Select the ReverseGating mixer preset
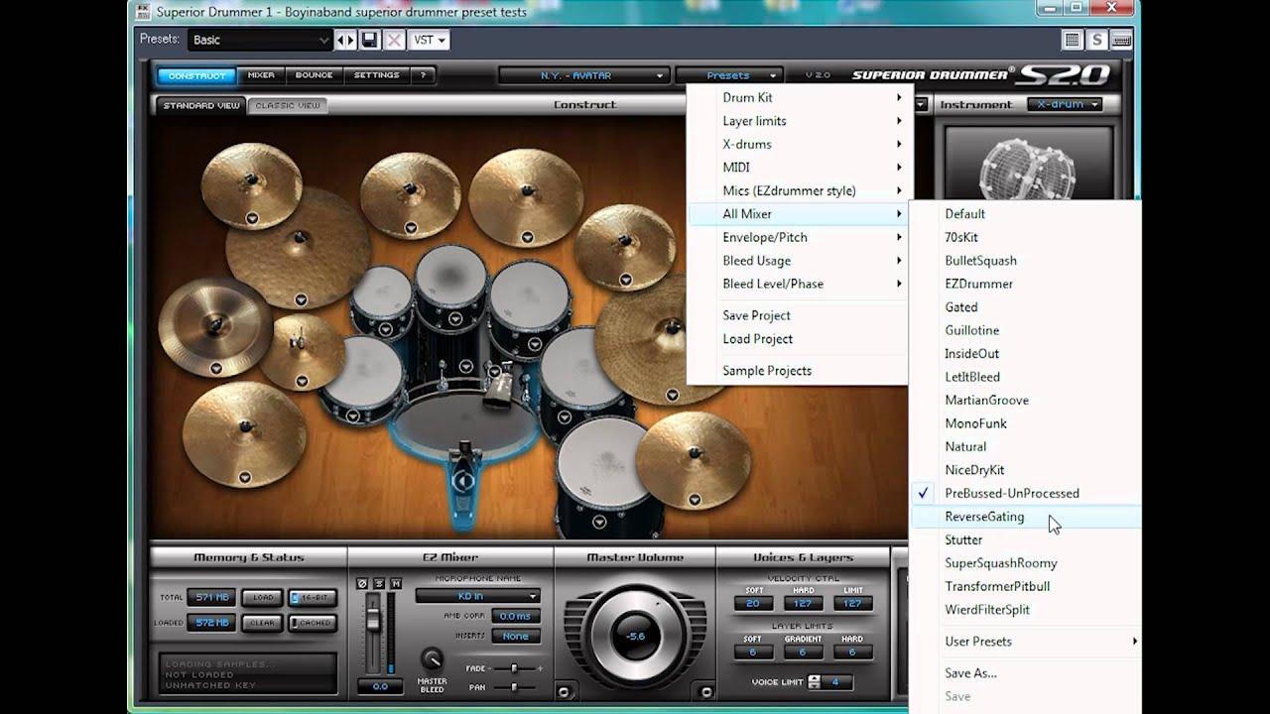 (1026, 517)
